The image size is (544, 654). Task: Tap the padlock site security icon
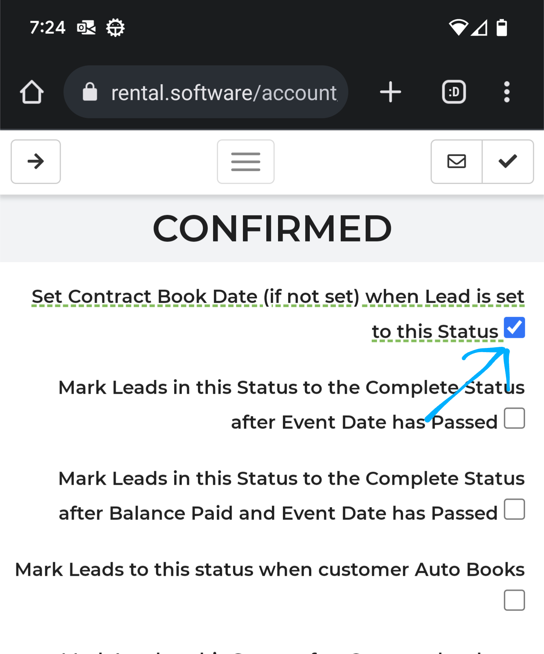tap(90, 92)
